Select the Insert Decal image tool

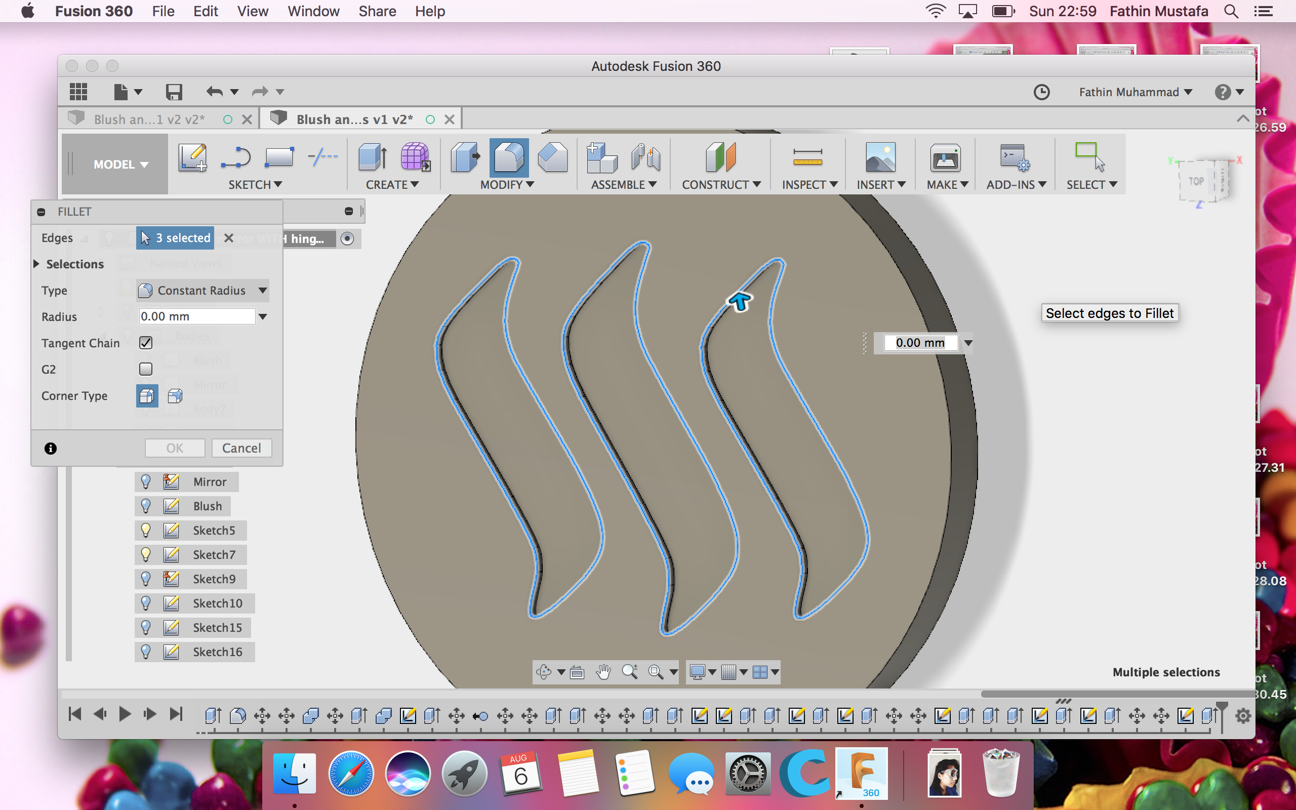point(880,157)
